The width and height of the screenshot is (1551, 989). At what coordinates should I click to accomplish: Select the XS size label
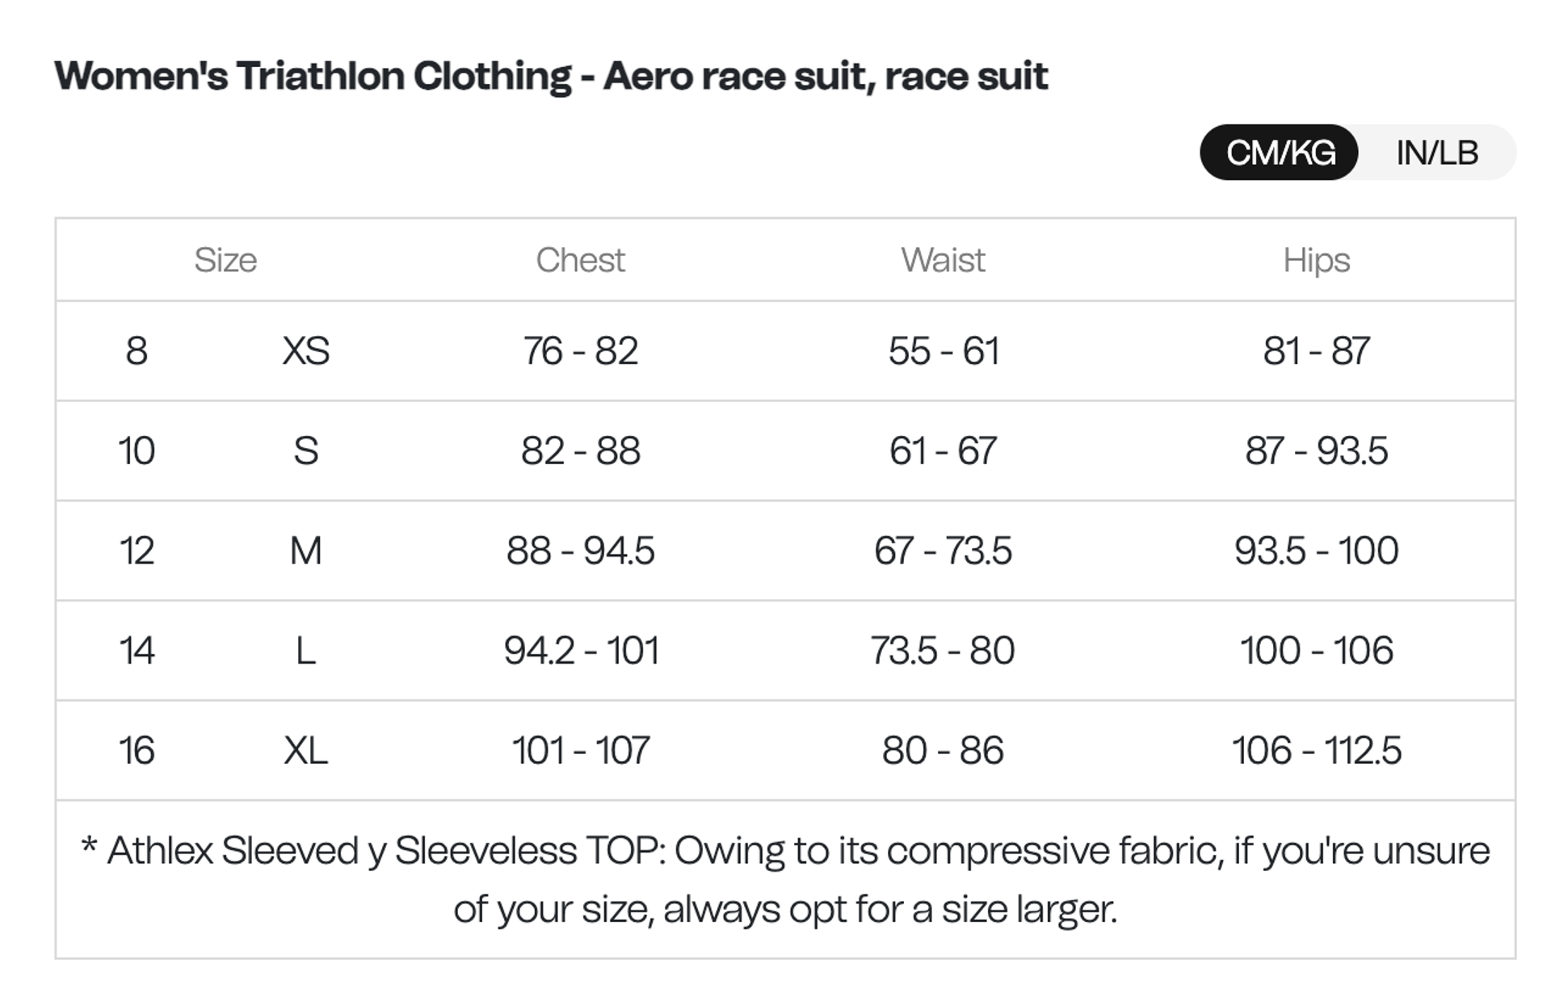pos(305,351)
